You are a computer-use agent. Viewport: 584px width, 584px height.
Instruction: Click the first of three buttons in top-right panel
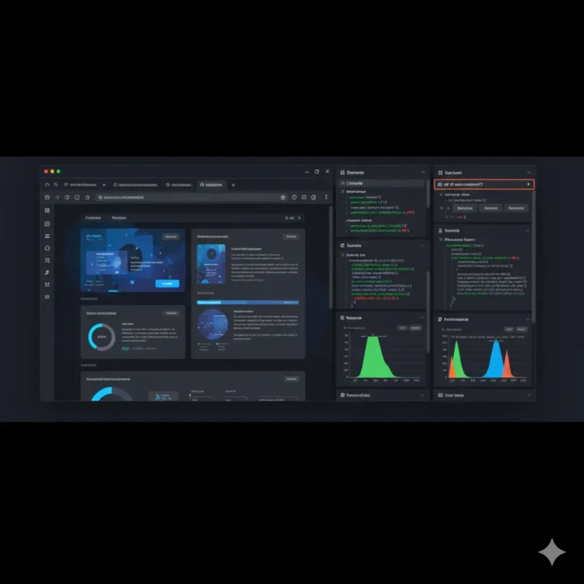coord(464,208)
